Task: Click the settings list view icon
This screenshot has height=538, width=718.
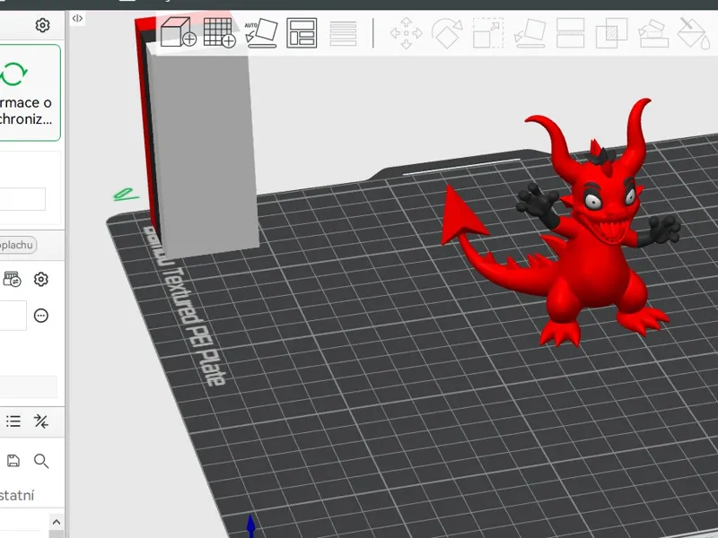Action: pos(13,421)
